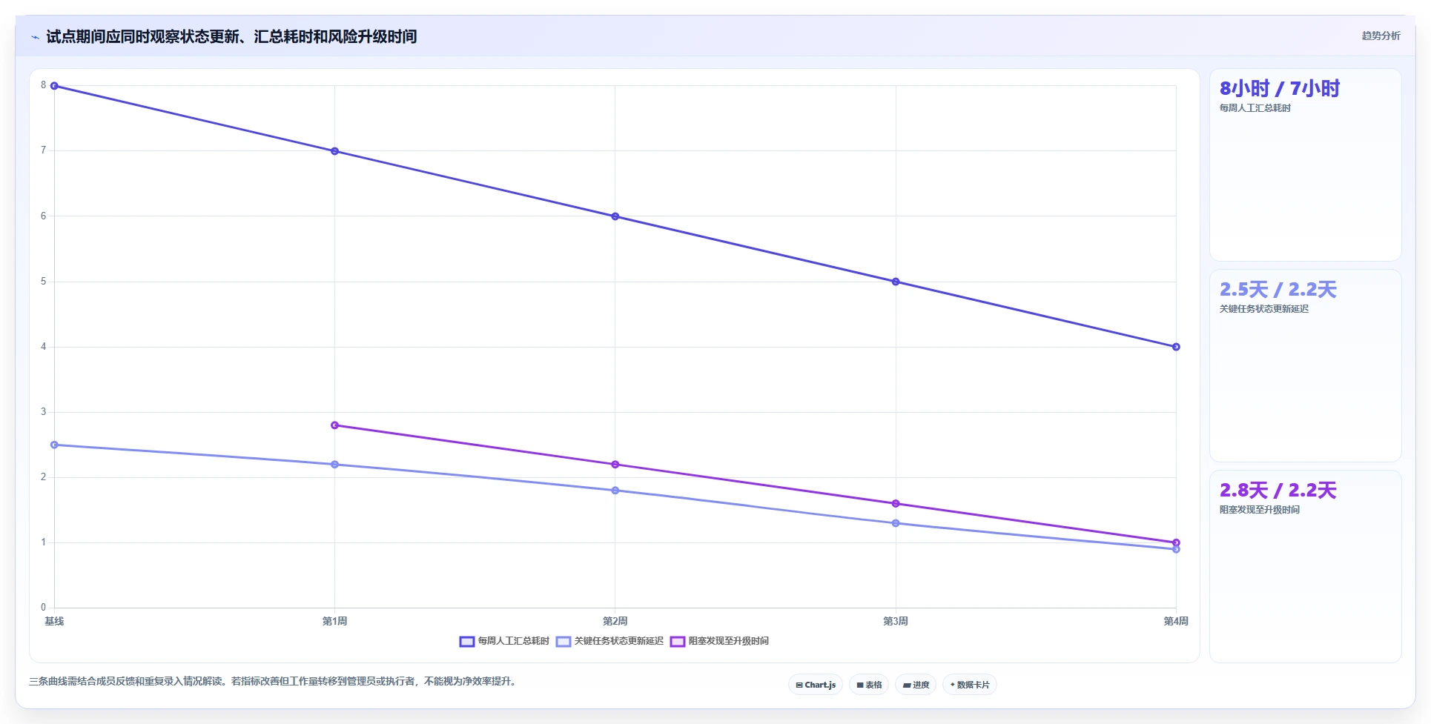Click the 2.8天 / 2.2天 stat value

click(x=1278, y=491)
